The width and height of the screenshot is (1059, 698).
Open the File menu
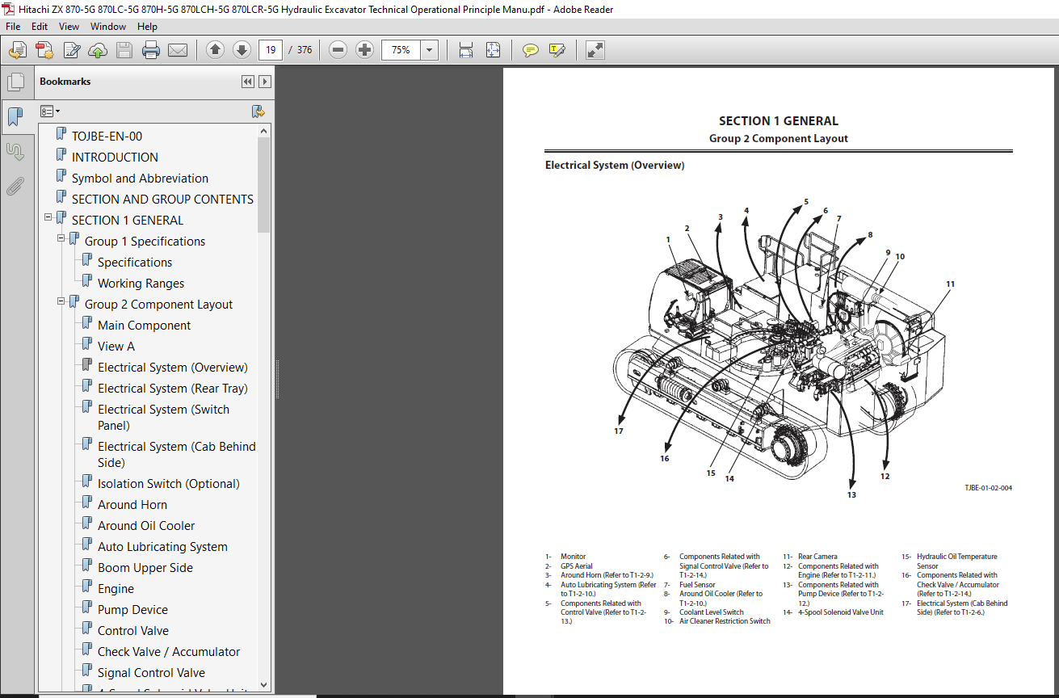tap(13, 27)
